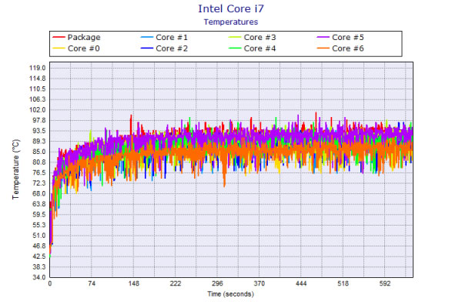The width and height of the screenshot is (462, 308).
Task: Click the 102.0 y-axis value
Action: tap(38, 110)
